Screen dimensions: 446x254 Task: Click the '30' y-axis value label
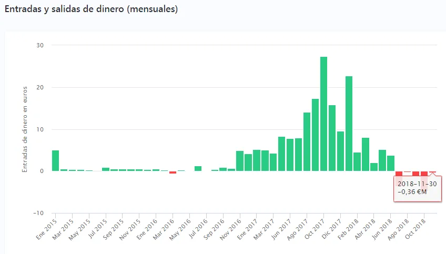click(40, 45)
